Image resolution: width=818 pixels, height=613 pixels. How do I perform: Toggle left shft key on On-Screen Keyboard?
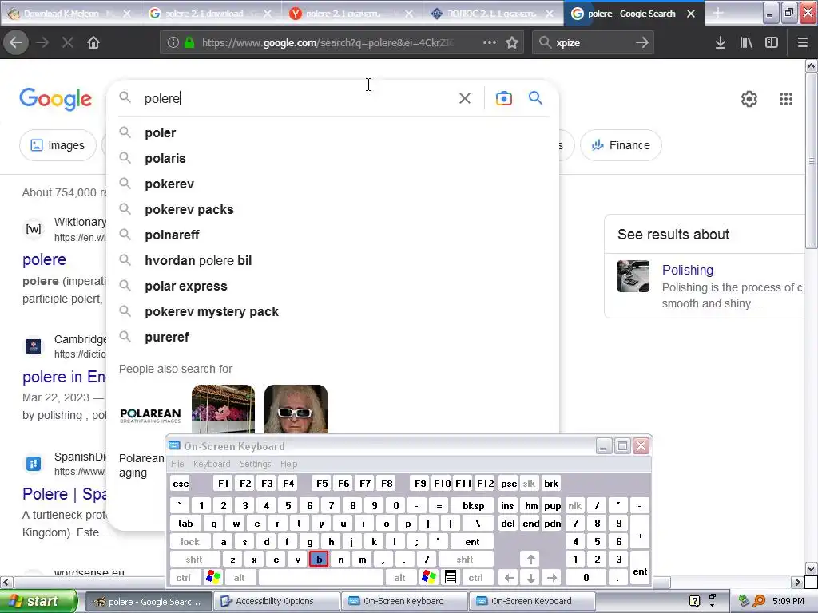[x=194, y=560]
